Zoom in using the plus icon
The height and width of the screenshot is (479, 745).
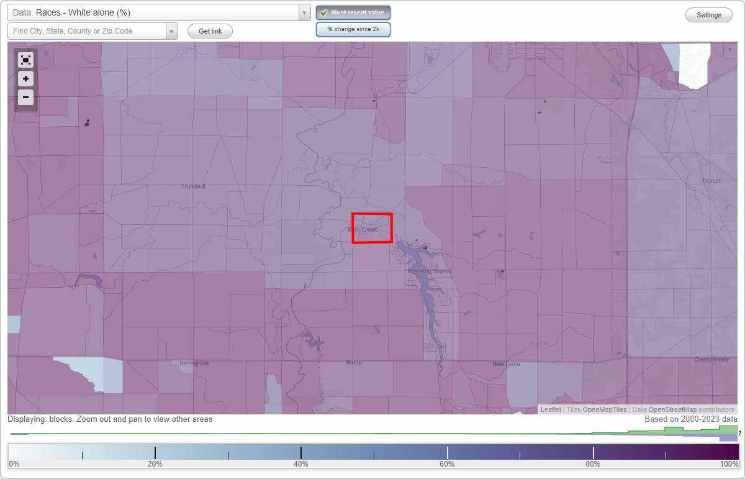click(x=25, y=78)
